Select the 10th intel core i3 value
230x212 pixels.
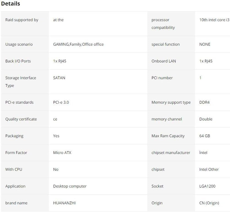click(214, 20)
